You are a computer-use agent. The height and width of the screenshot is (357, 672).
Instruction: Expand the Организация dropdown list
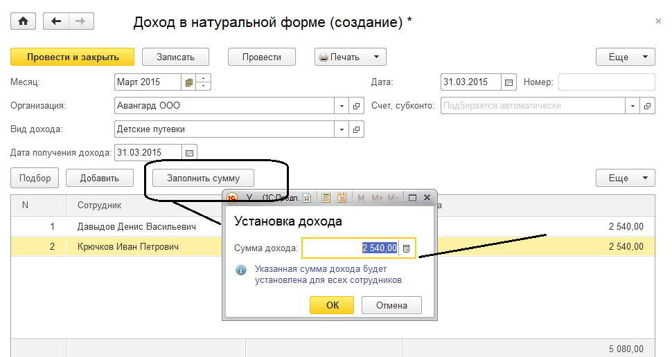(x=342, y=106)
